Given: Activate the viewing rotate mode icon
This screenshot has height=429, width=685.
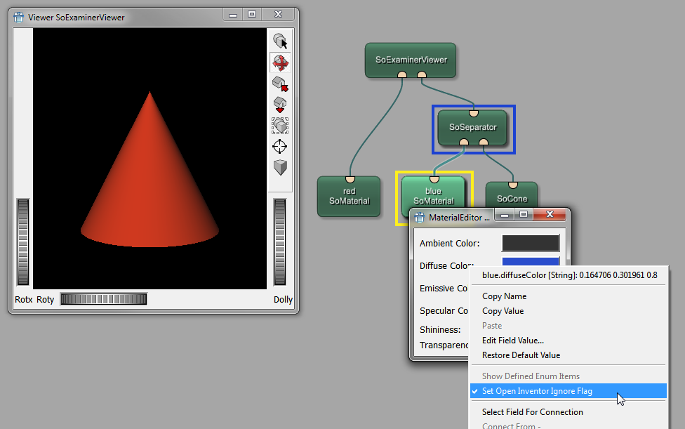Looking at the screenshot, I should (280, 62).
